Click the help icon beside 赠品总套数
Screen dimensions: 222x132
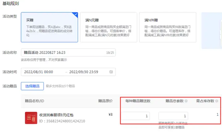pyautogui.click(x=186, y=101)
